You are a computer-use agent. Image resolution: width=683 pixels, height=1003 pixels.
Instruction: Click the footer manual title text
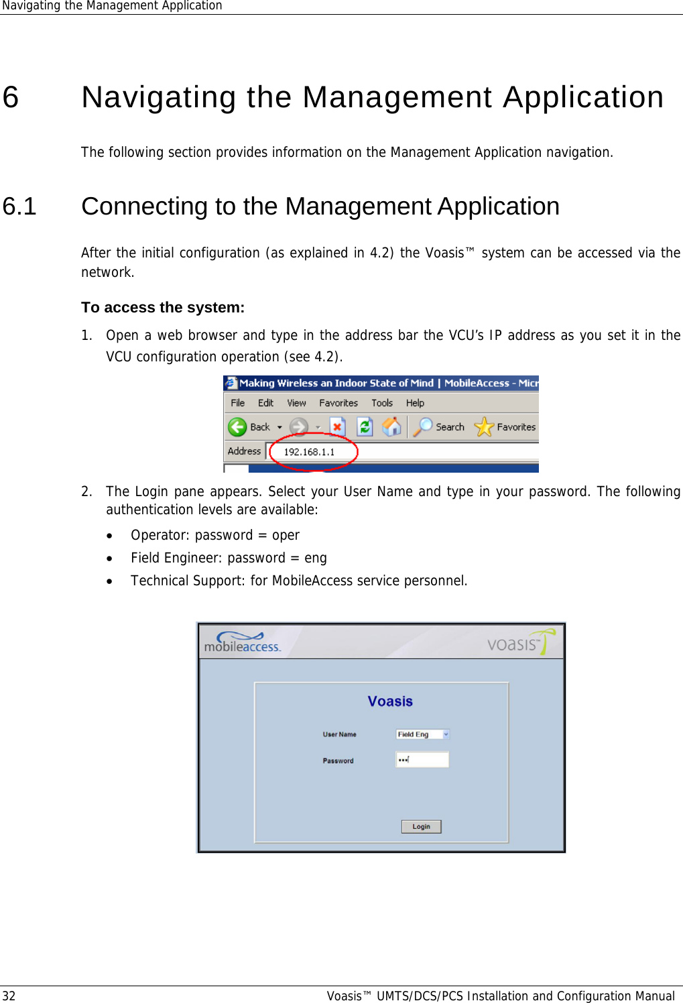[501, 996]
